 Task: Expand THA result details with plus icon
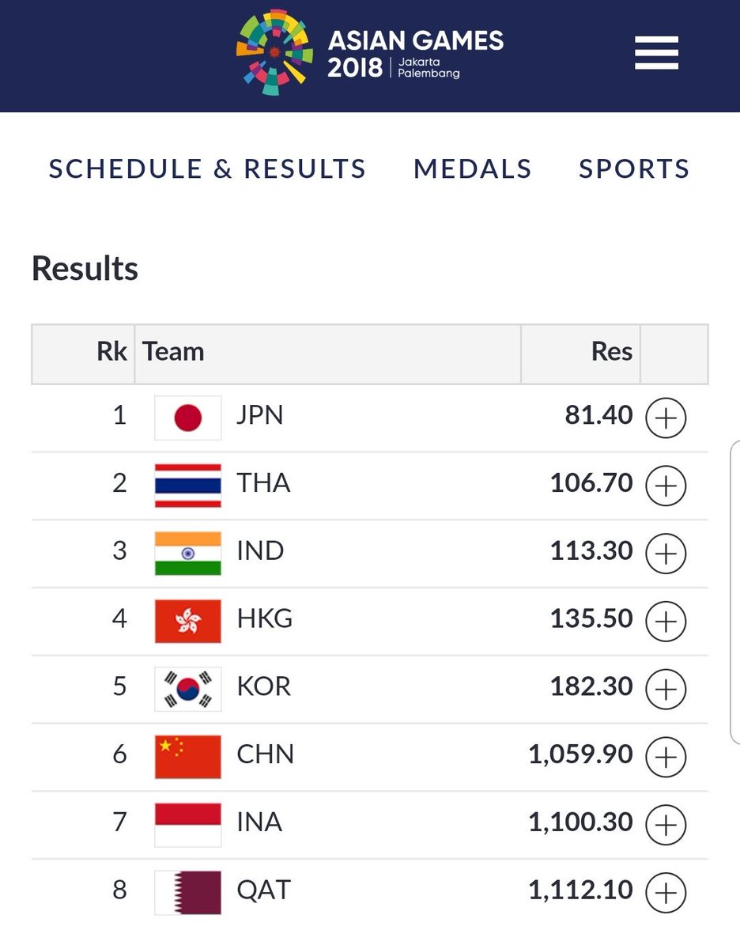coord(666,486)
